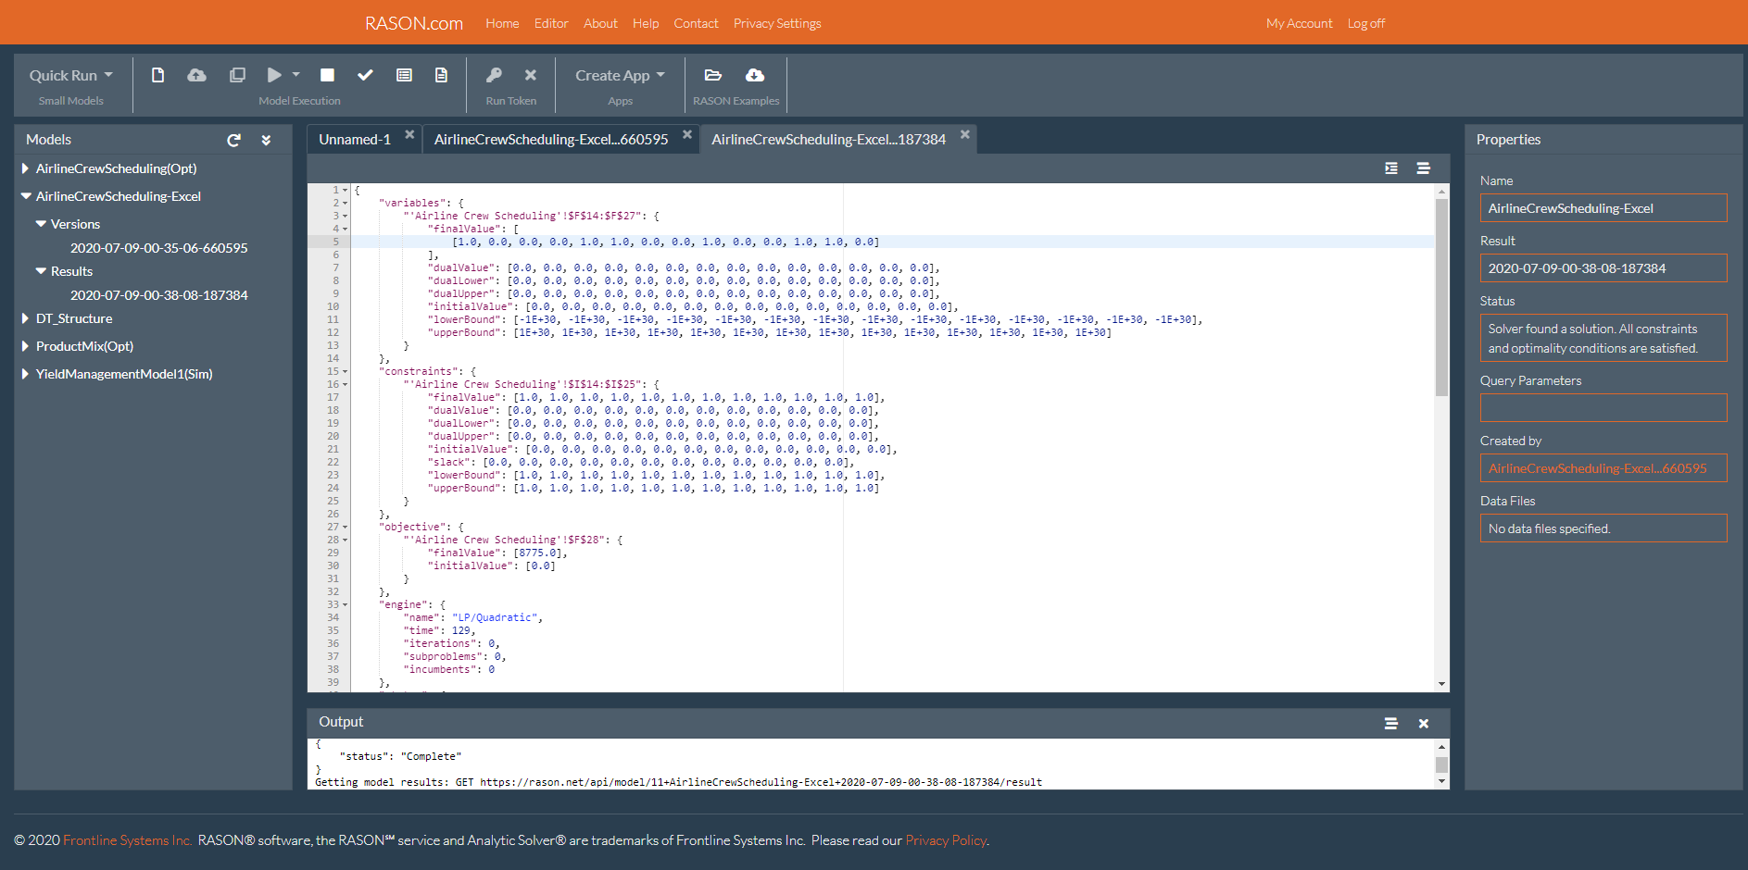Screen dimensions: 1748x870
Task: Click the cloud upload save icon
Action: 196,75
